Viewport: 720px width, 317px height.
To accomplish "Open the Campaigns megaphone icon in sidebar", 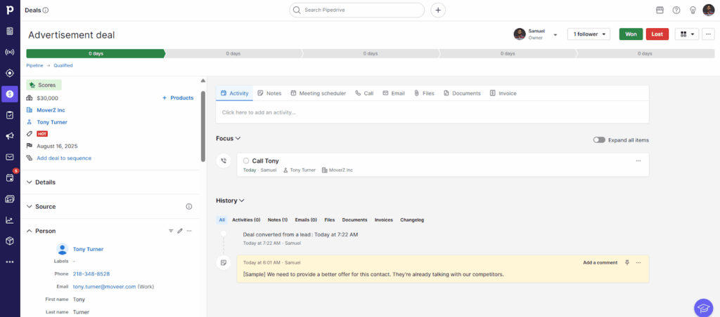I will click(10, 136).
